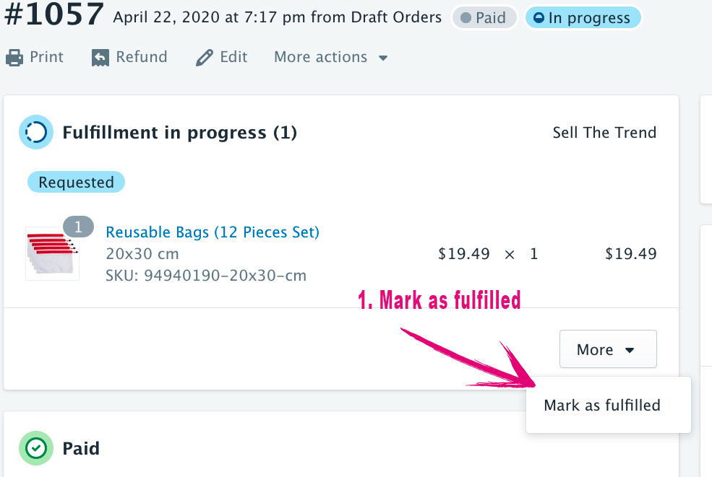Click the Print text label
712x477 pixels.
pos(46,57)
